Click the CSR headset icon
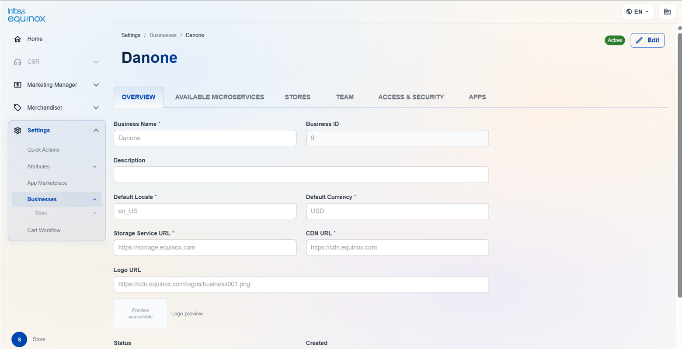Viewport: 682px width, 349px height. tap(17, 62)
